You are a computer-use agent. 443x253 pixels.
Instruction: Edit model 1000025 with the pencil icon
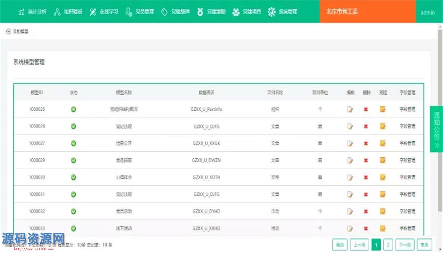click(350, 109)
